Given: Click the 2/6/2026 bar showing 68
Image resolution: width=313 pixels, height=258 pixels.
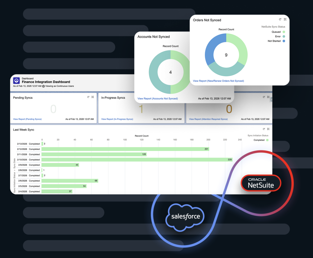Looking at the screenshot, I should pyautogui.click(x=70, y=181).
